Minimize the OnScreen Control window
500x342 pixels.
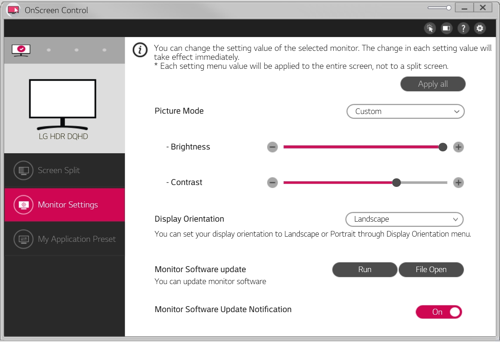click(x=464, y=8)
